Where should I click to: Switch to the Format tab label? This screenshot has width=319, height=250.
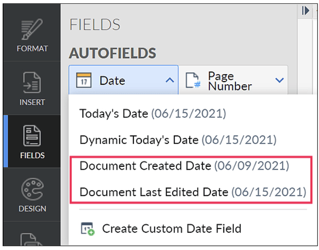click(x=32, y=48)
